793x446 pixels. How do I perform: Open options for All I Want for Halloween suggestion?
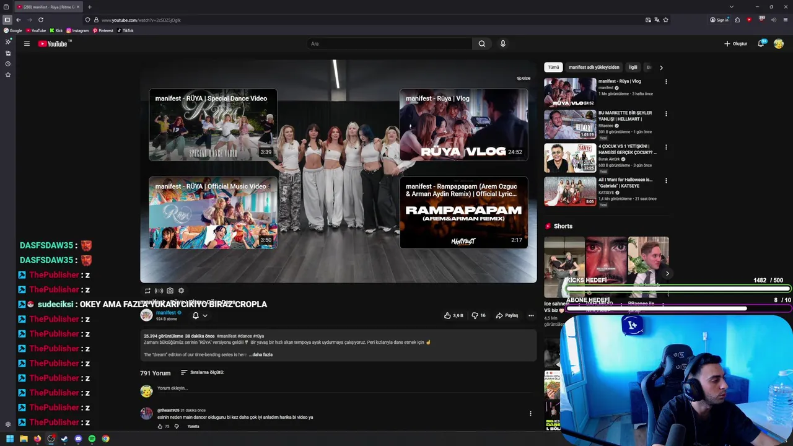click(666, 181)
